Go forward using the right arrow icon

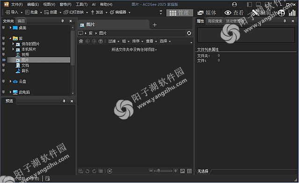click(94, 41)
